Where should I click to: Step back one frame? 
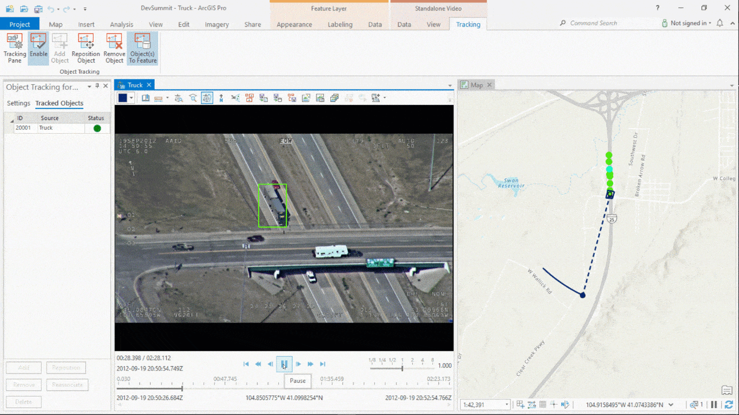[270, 364]
